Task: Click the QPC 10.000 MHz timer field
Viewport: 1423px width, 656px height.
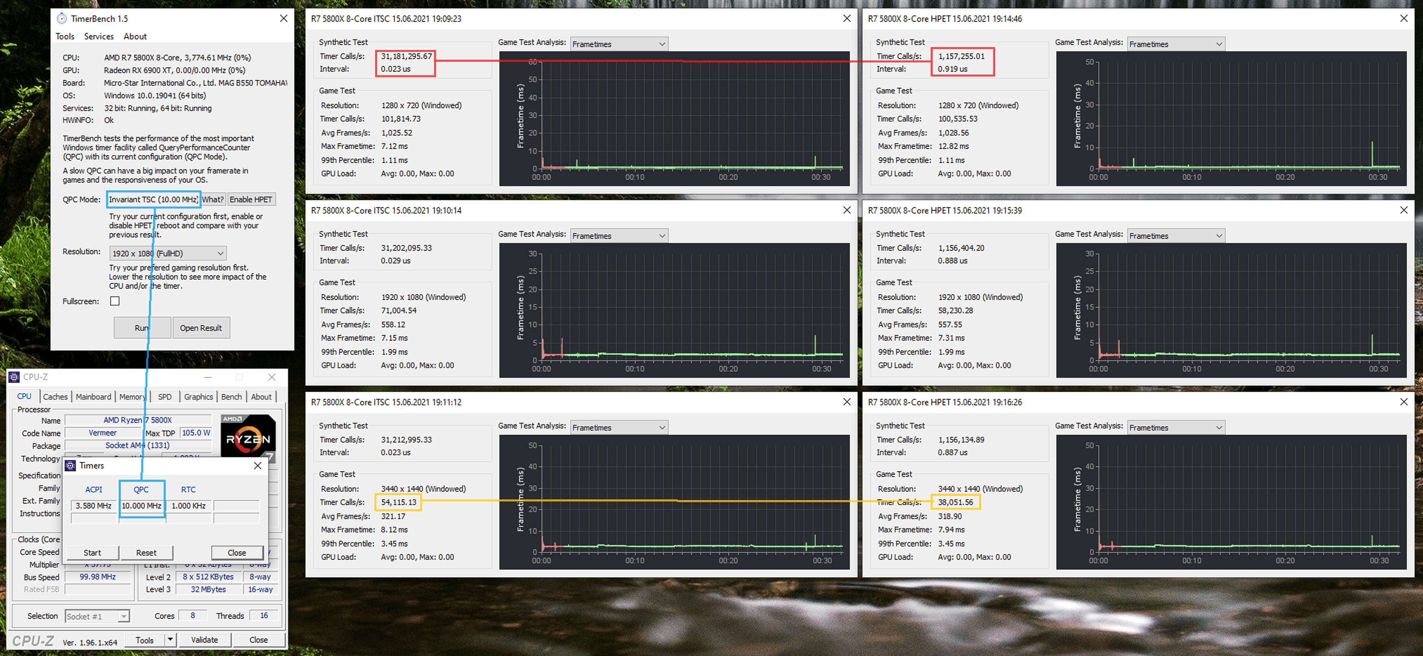Action: (141, 506)
